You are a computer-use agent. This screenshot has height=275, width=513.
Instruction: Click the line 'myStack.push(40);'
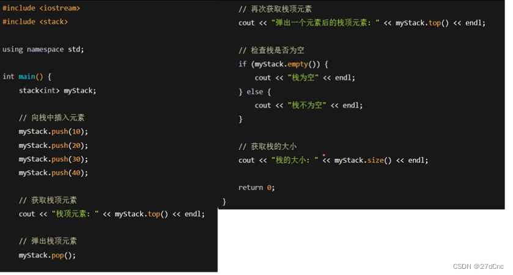click(53, 173)
